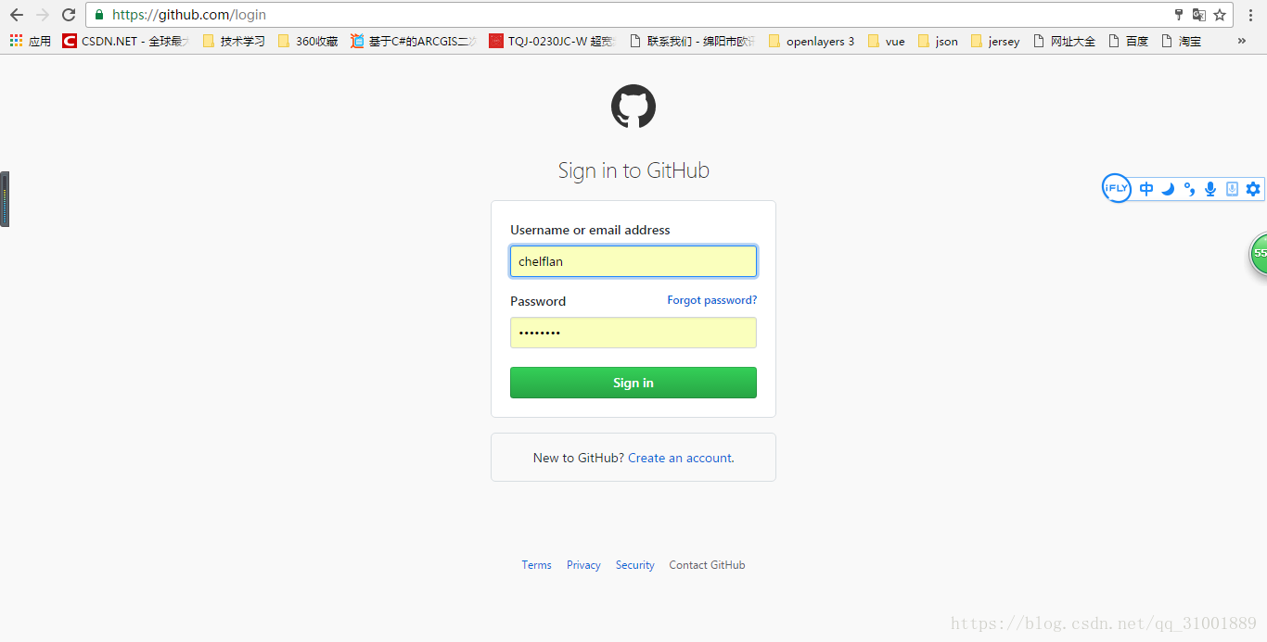Open the saved password key icon
This screenshot has width=1267, height=642.
coord(1179,15)
